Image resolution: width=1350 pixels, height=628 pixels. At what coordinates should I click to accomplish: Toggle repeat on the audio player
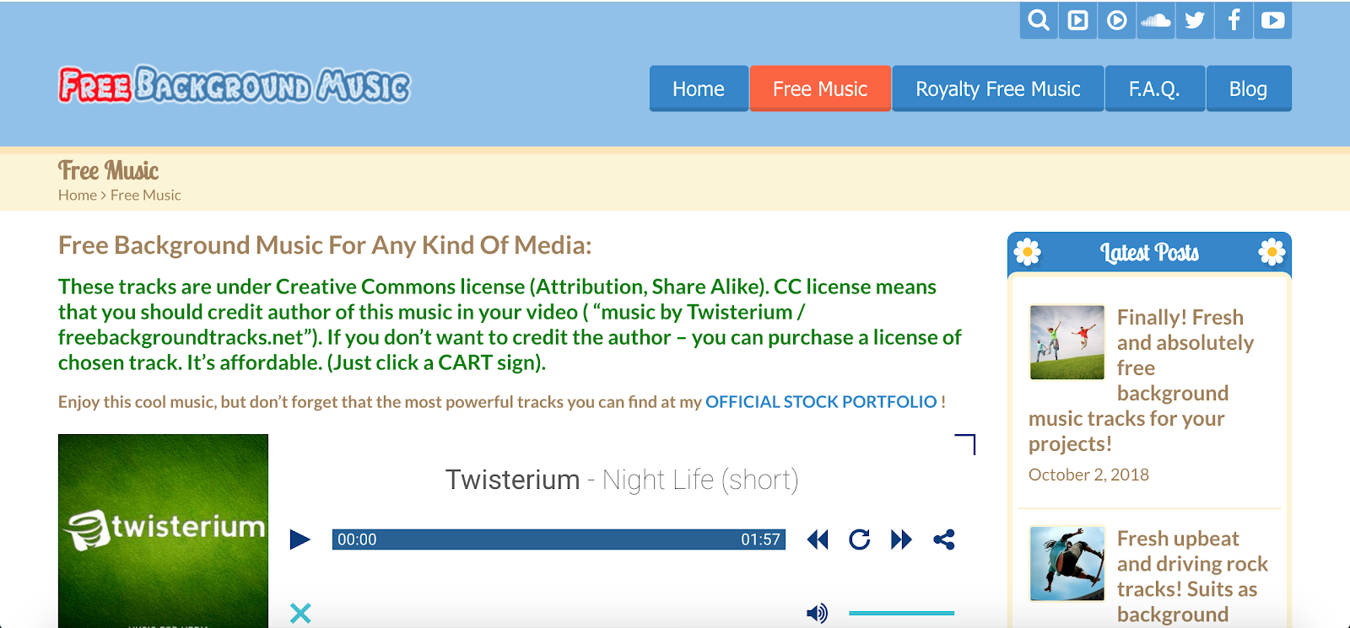click(859, 539)
